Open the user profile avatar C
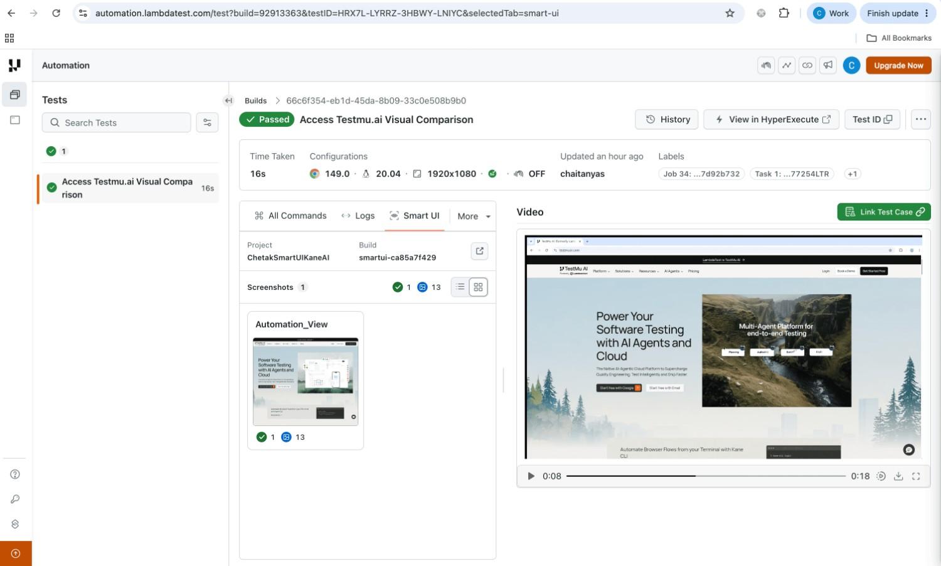941x566 pixels. pos(851,65)
